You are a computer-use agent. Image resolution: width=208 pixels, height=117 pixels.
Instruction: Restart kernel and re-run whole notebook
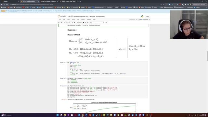click(x=88, y=22)
